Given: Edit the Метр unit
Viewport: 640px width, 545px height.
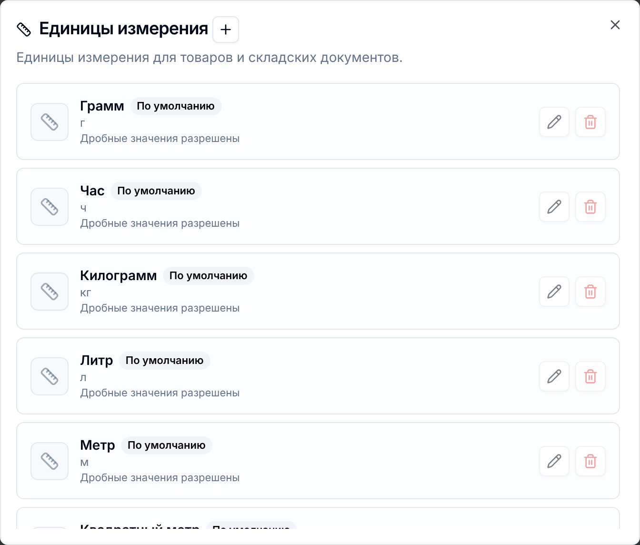Looking at the screenshot, I should click(x=554, y=461).
